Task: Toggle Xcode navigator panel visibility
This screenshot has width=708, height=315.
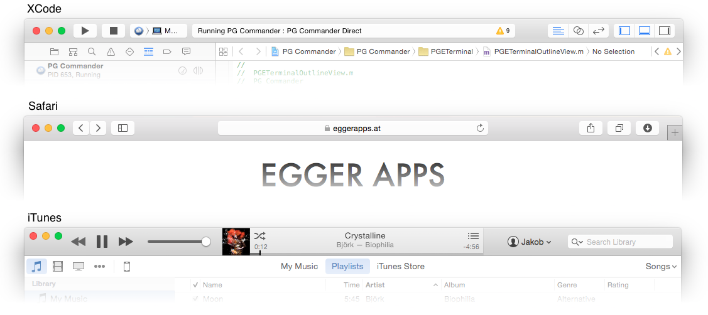Action: tap(624, 31)
